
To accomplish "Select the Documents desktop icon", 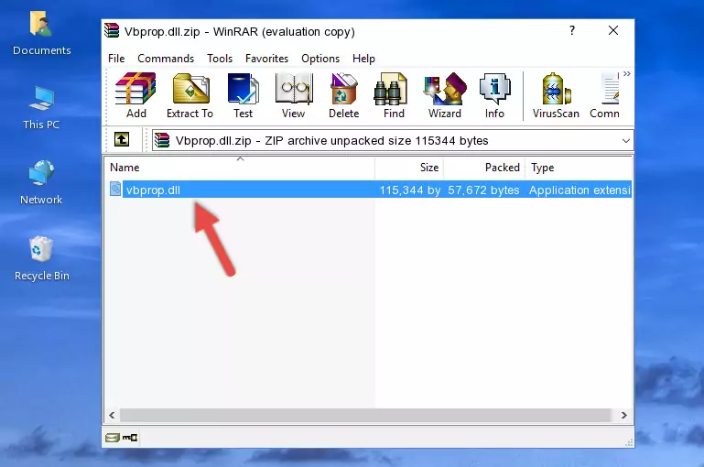I will coord(42,34).
